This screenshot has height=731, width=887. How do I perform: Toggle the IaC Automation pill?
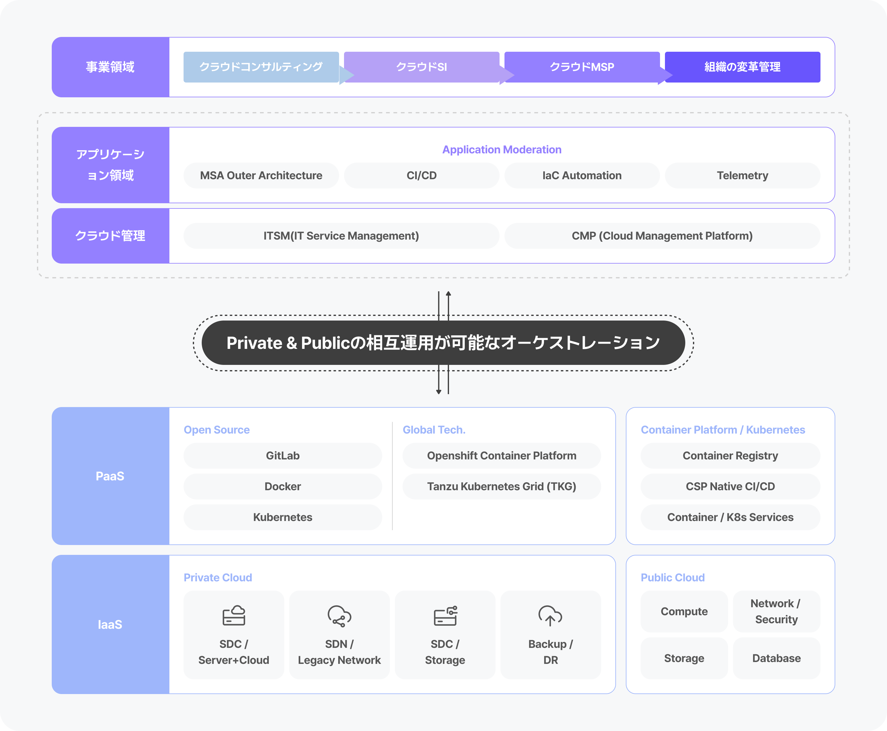[582, 176]
